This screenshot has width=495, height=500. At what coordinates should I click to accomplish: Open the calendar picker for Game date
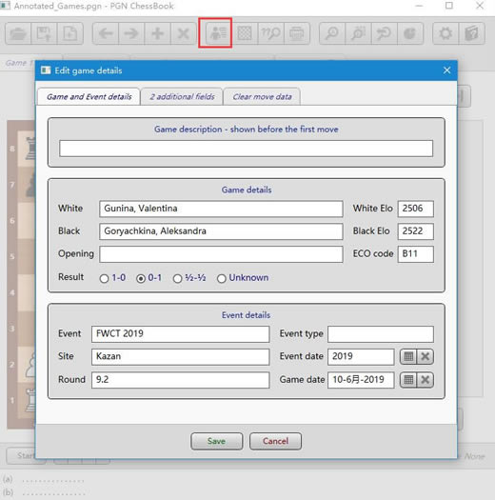tap(408, 380)
